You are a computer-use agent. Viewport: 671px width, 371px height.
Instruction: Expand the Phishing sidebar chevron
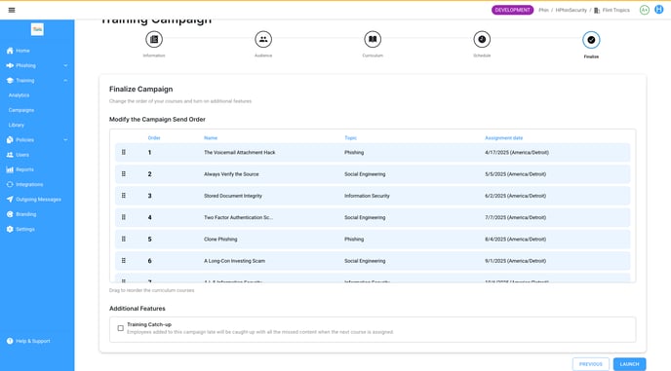[65, 65]
